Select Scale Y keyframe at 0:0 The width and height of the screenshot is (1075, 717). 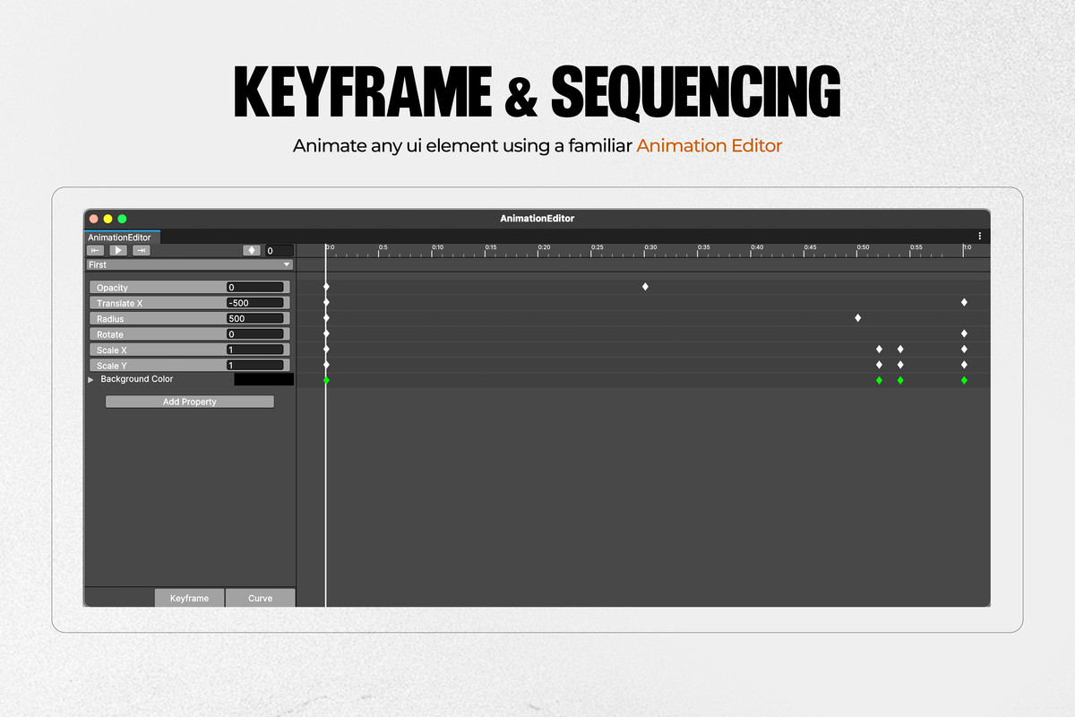click(326, 365)
